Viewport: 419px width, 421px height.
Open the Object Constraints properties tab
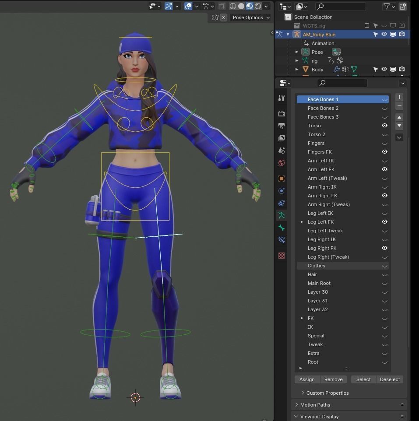click(x=282, y=203)
